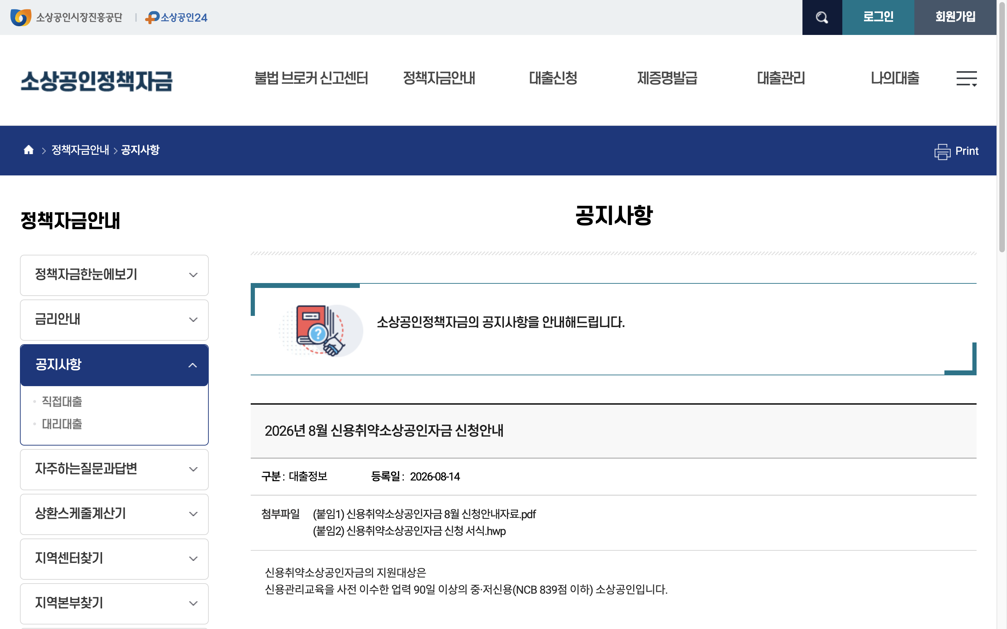This screenshot has height=629, width=1007.
Task: Download 붙임1 신청안내자료.pdf attachment
Action: tap(424, 514)
